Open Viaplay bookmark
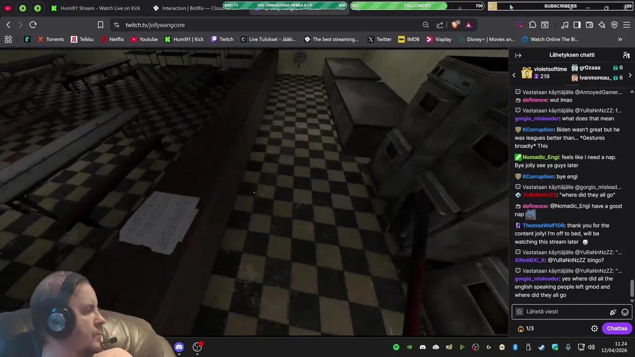 point(439,39)
